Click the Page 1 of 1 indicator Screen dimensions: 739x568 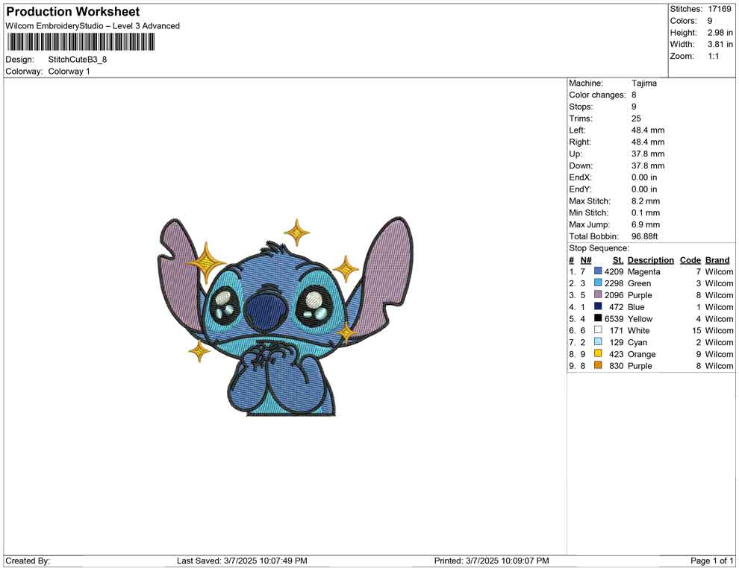[711, 561]
